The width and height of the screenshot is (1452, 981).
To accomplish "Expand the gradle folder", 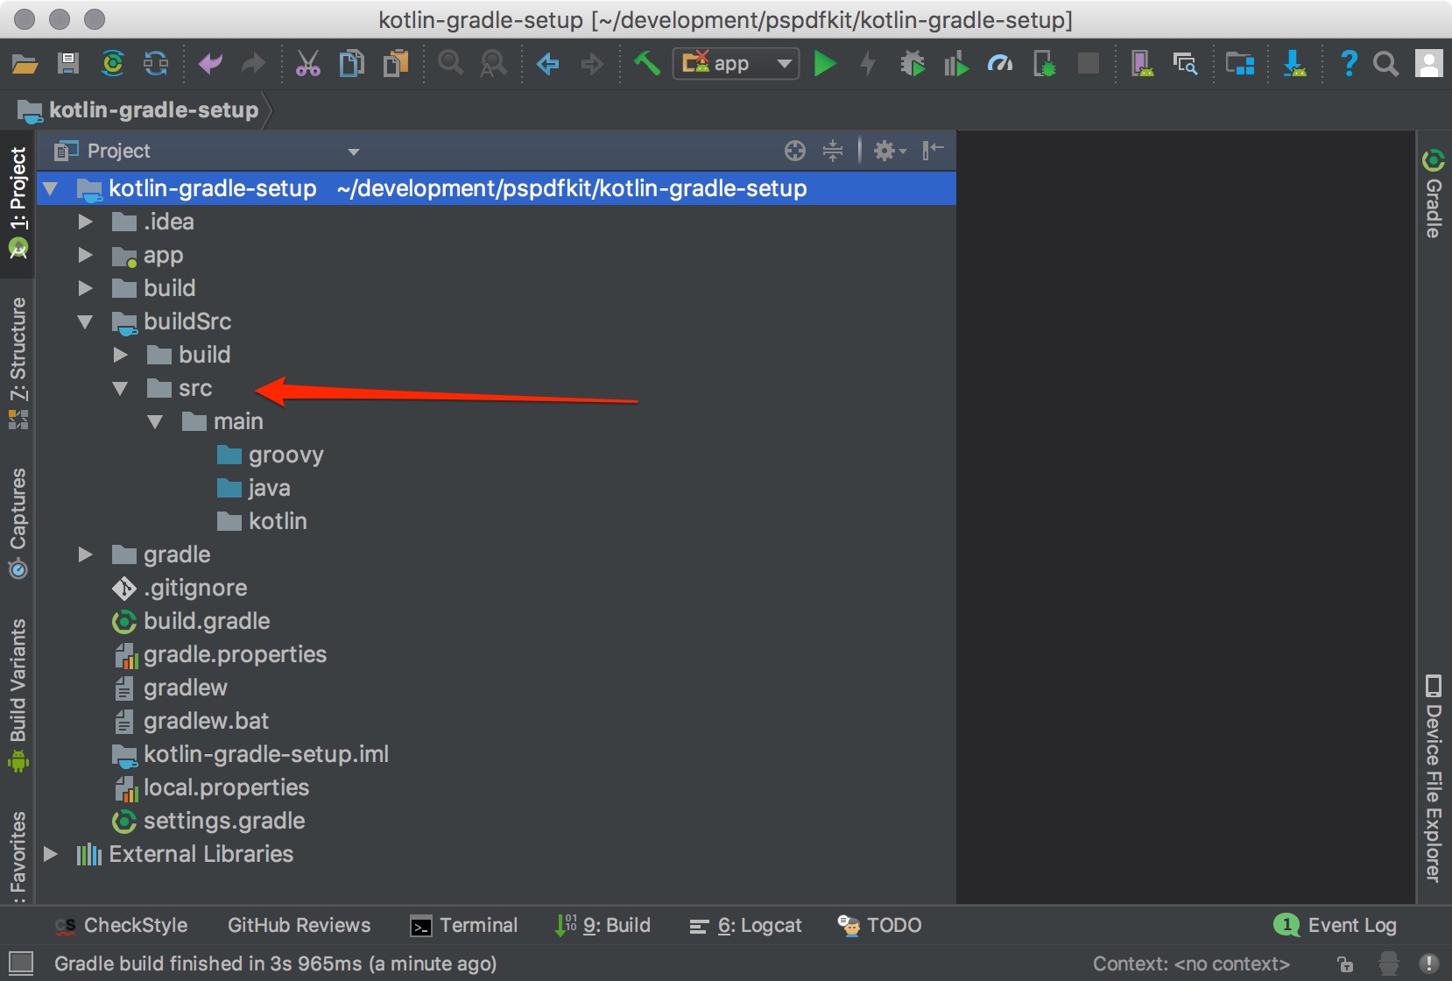I will 85,554.
